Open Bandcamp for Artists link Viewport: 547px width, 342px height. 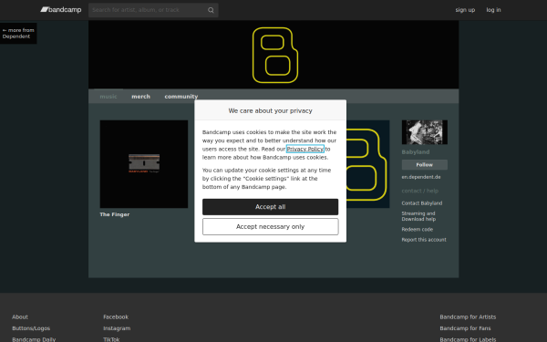click(x=468, y=316)
